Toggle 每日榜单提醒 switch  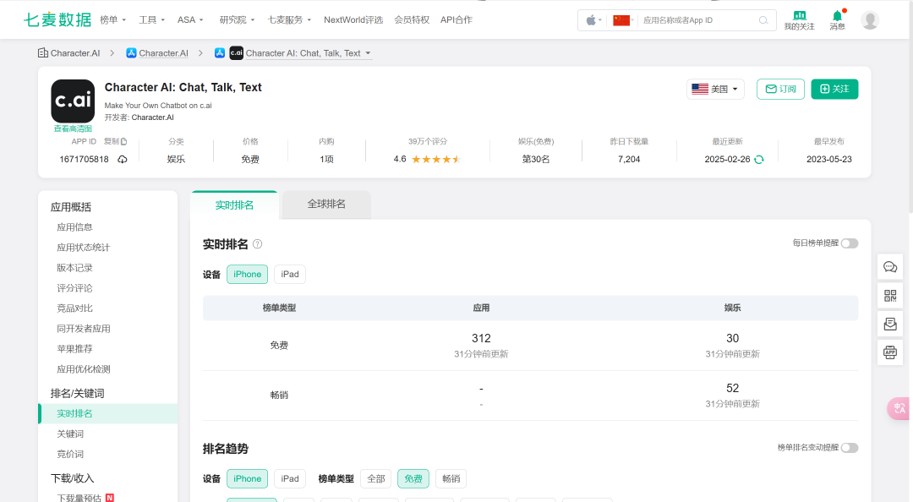850,243
